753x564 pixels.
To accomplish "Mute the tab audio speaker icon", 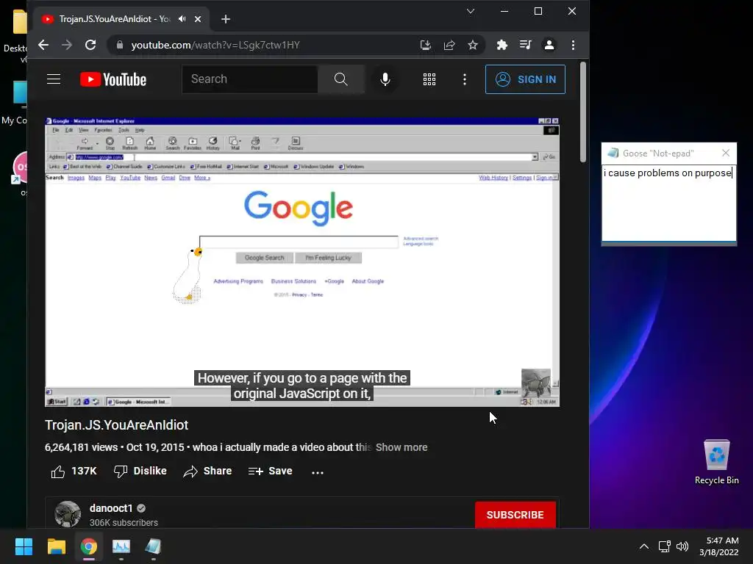I will pos(182,18).
